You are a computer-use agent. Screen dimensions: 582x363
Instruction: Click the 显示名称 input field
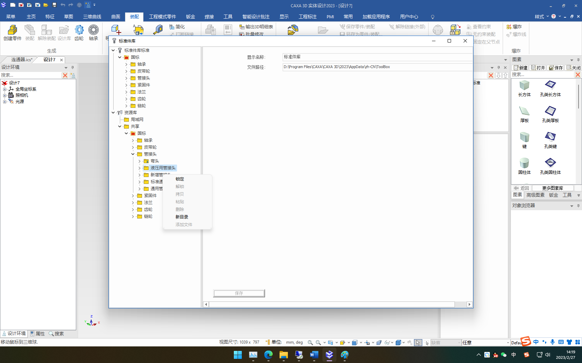tap(378, 57)
